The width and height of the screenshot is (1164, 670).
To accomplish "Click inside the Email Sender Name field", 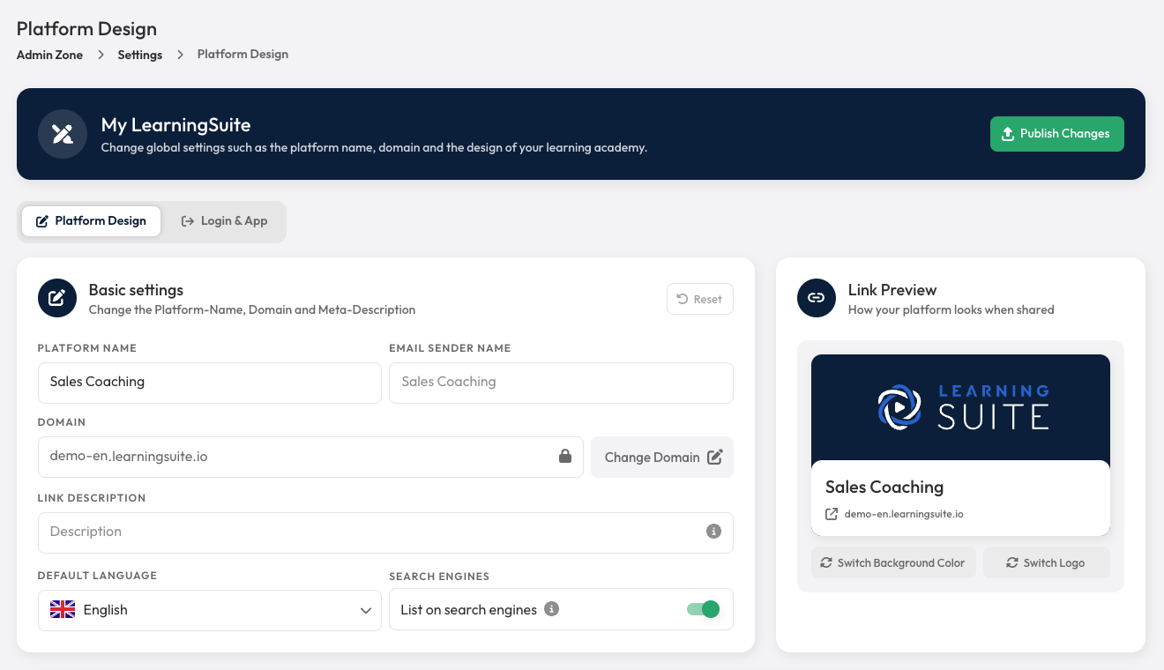I will coord(561,383).
